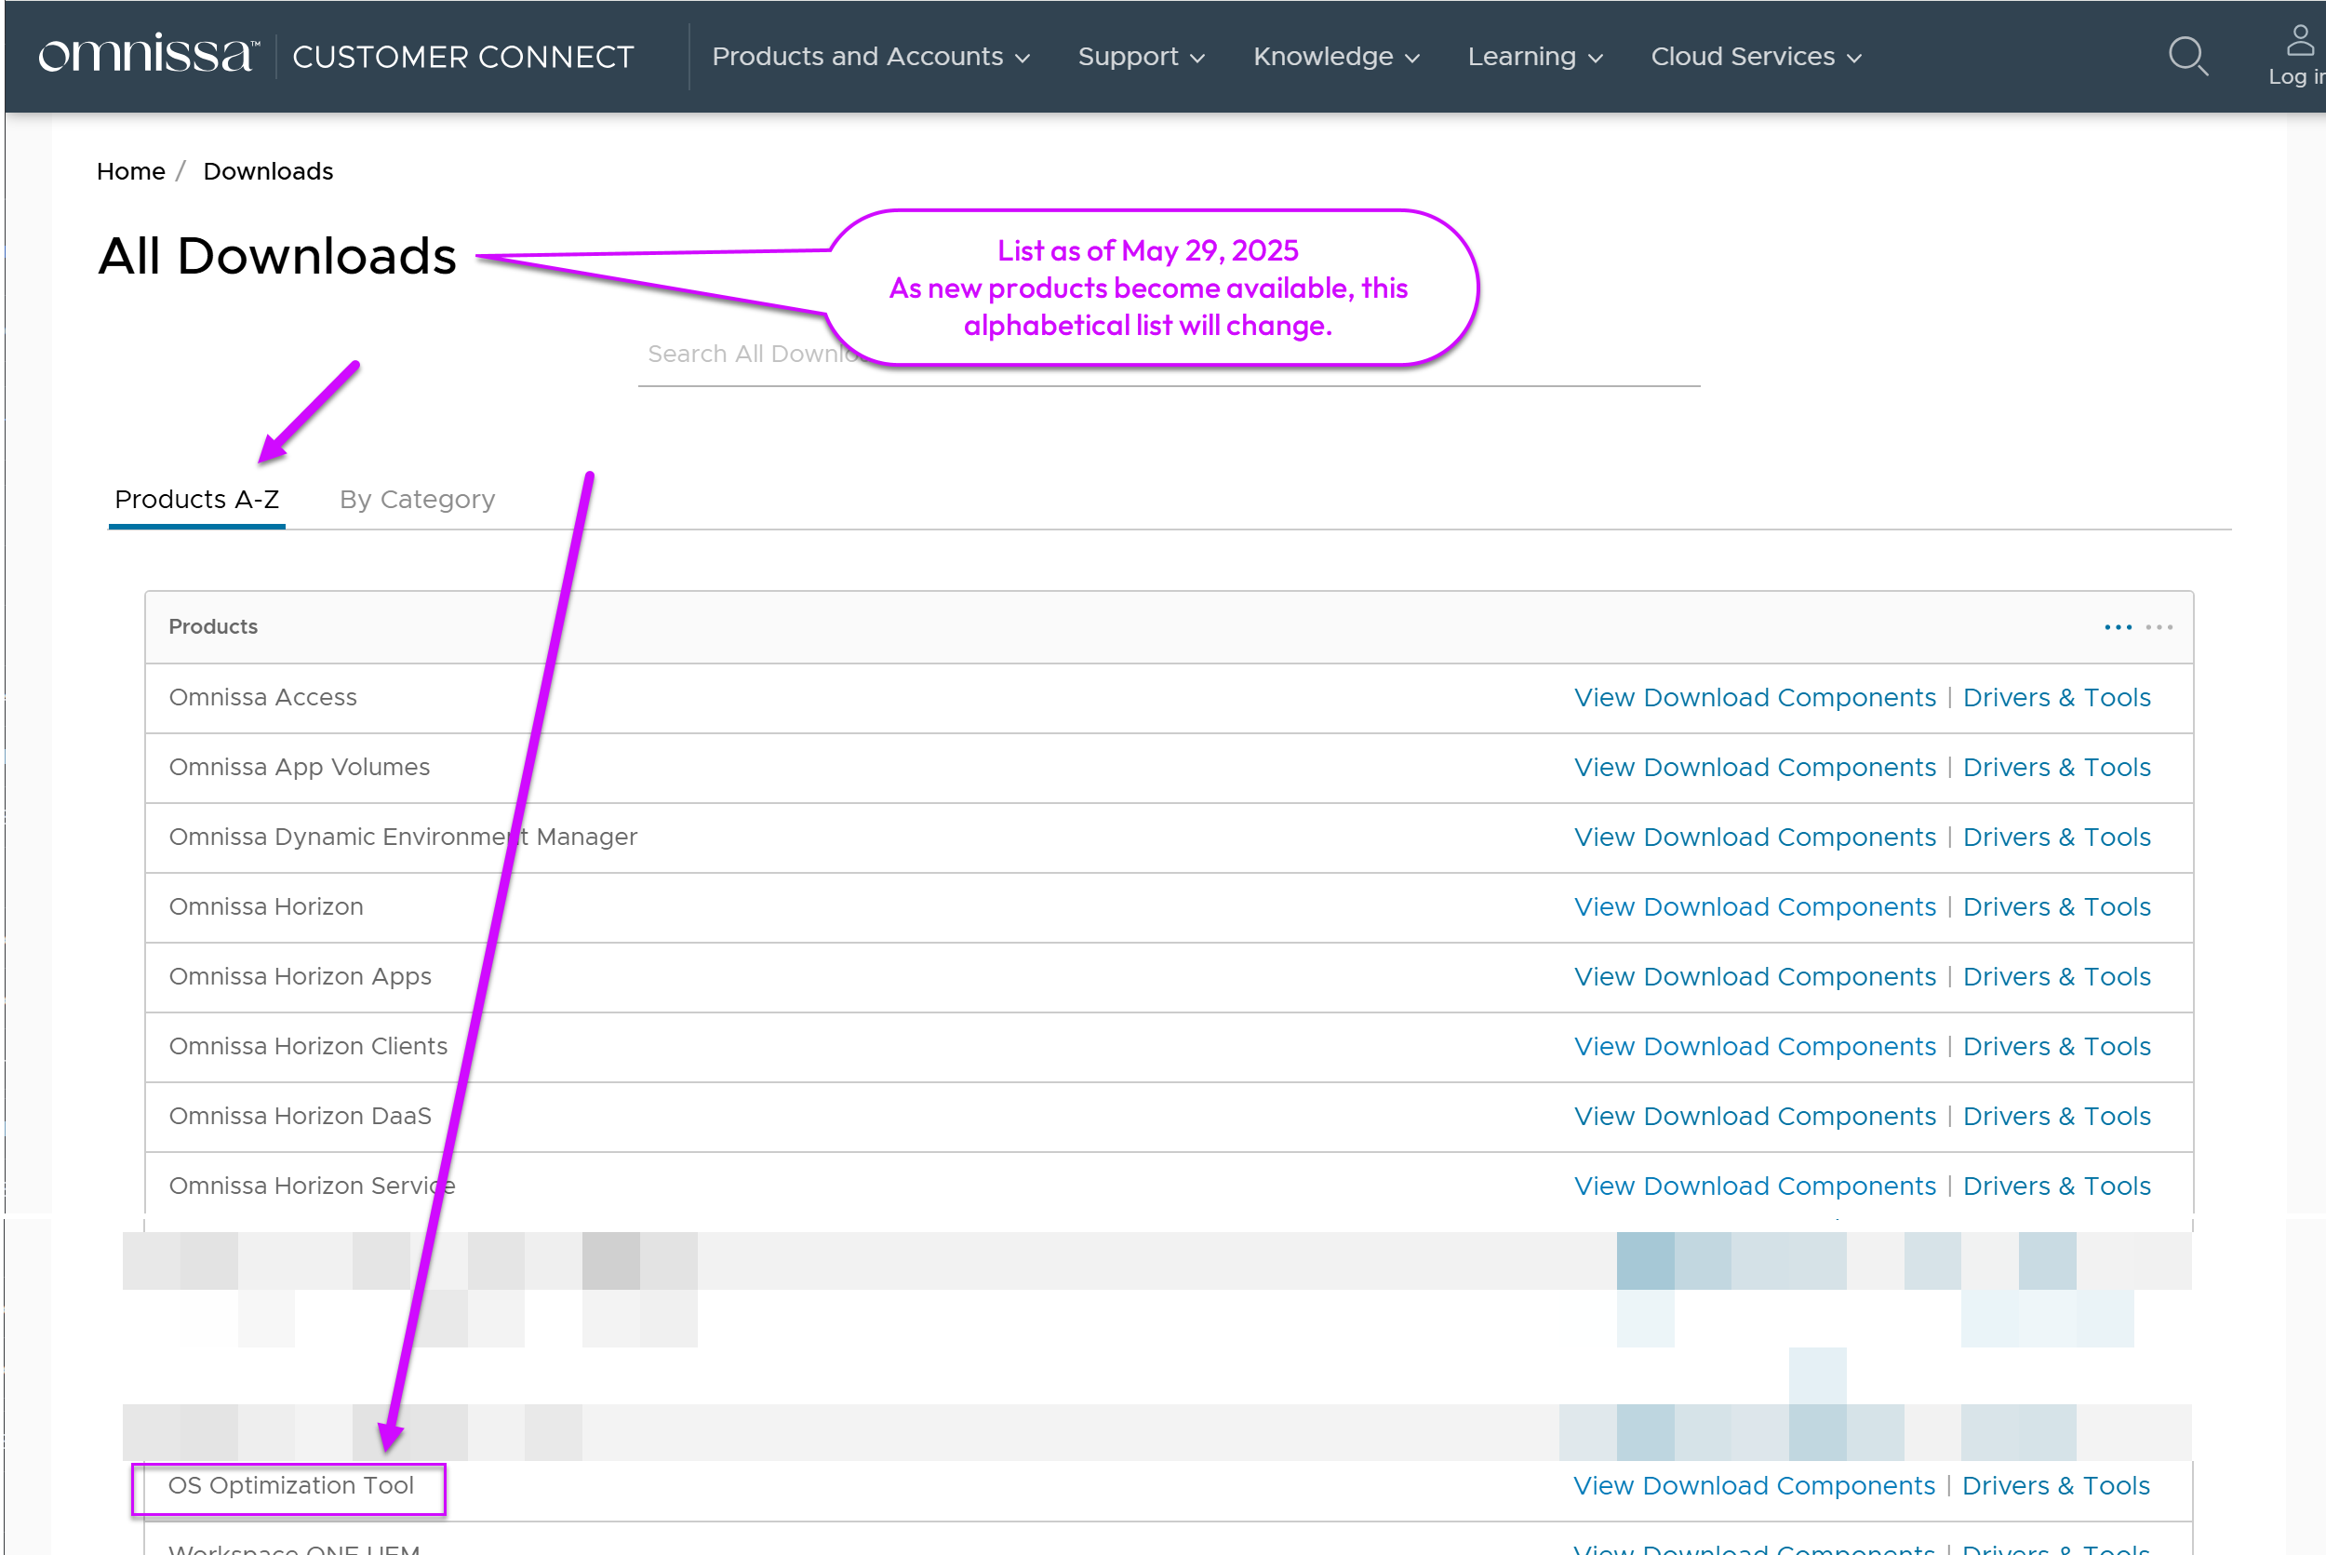Go to Customer Connect home title
The image size is (2326, 1555).
pos(463,57)
